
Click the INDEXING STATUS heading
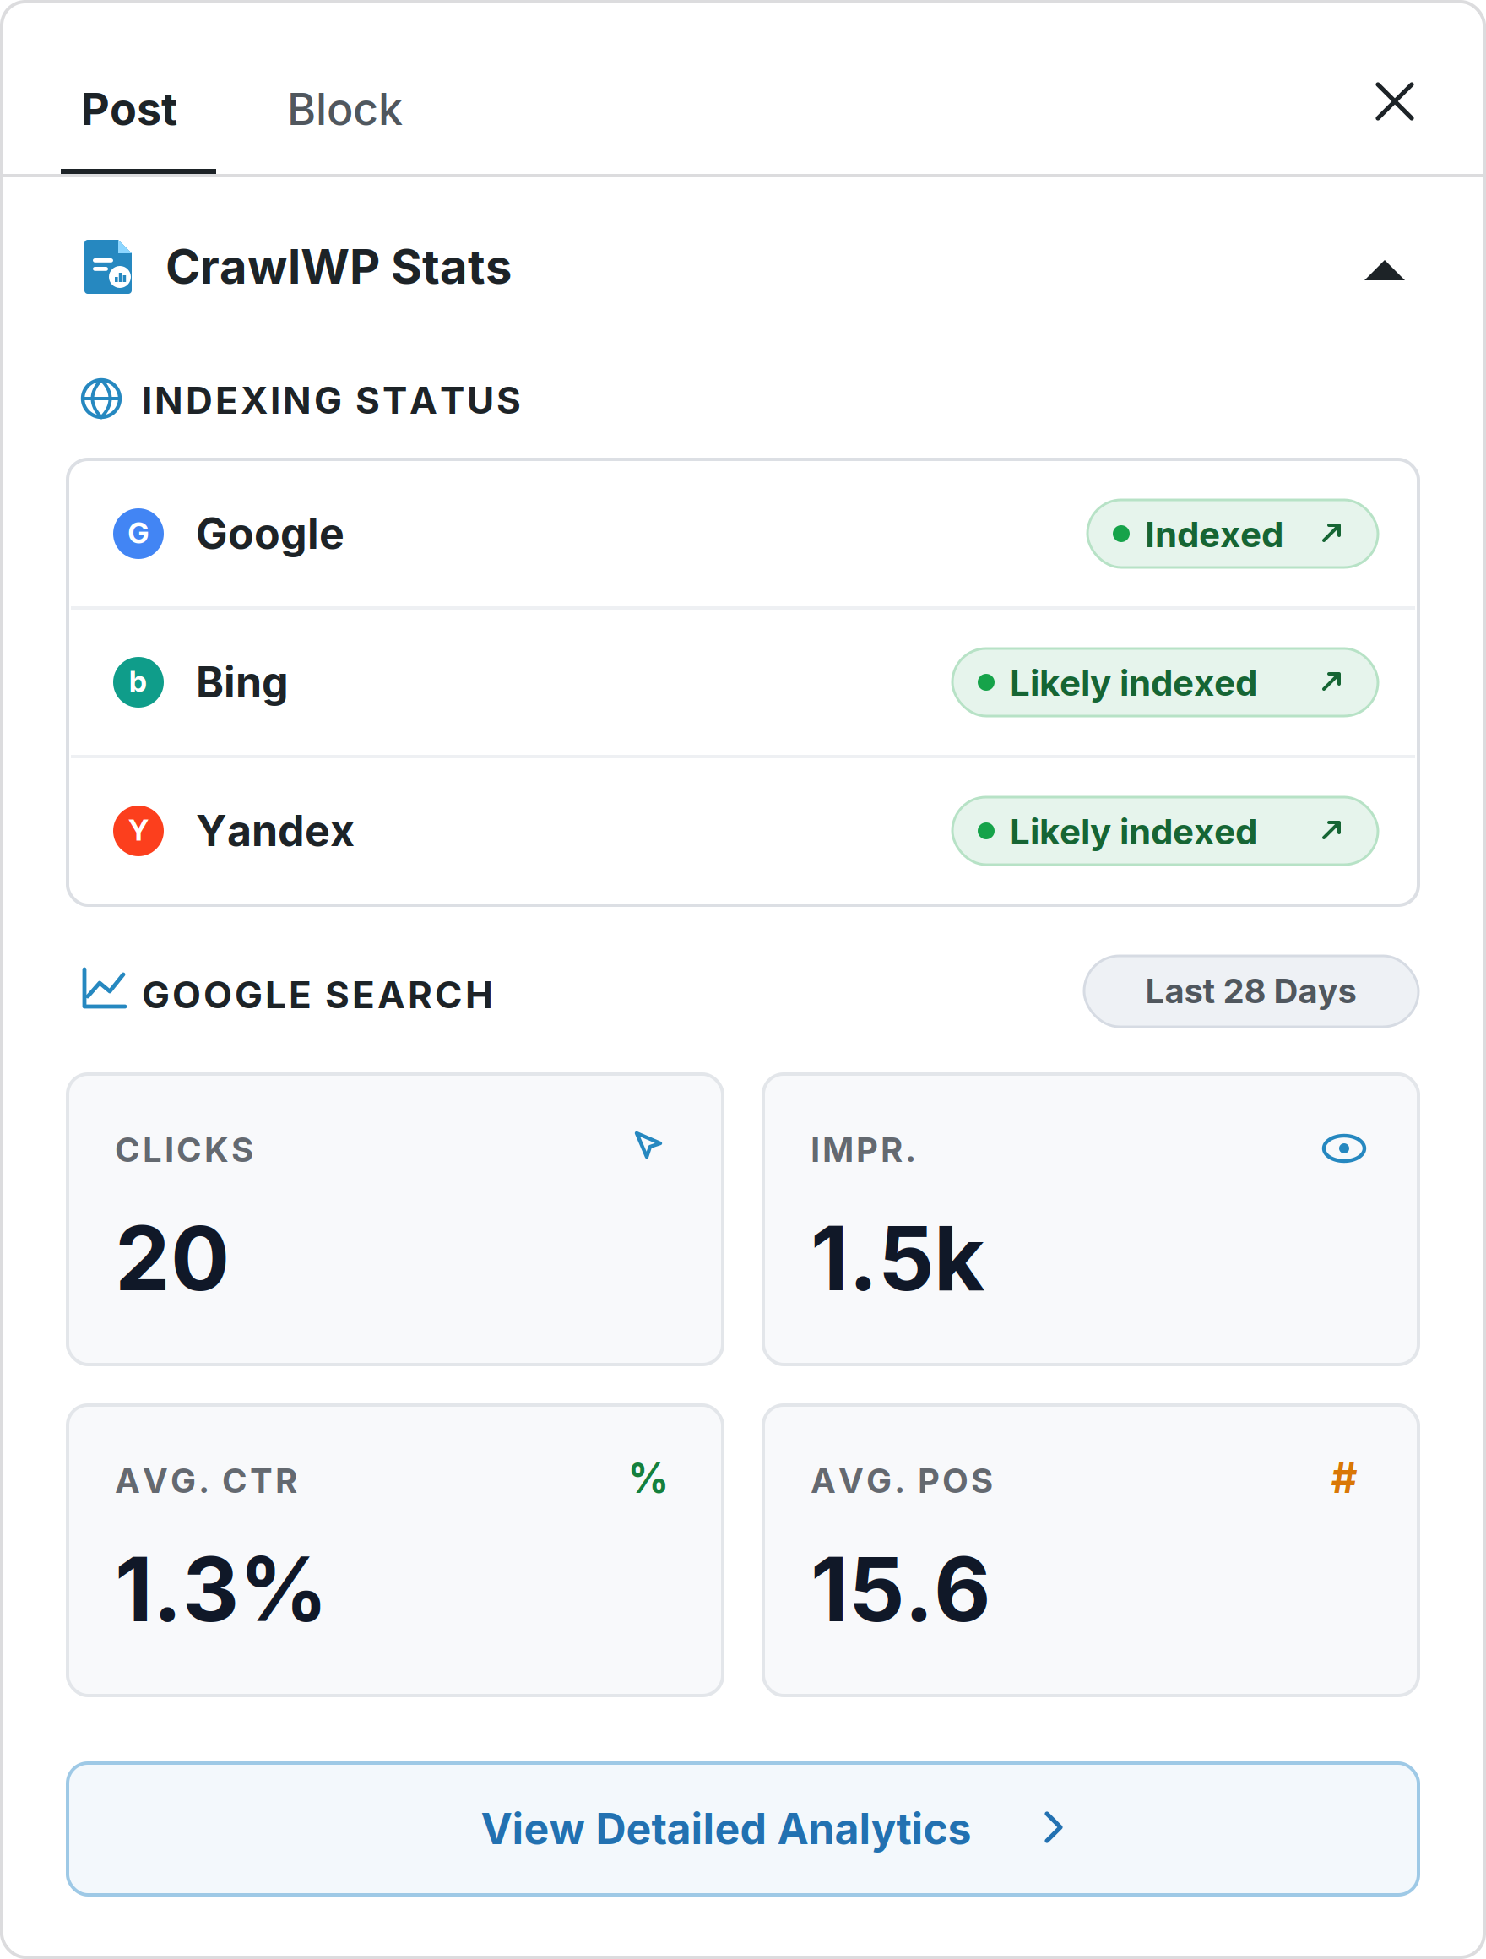(331, 400)
